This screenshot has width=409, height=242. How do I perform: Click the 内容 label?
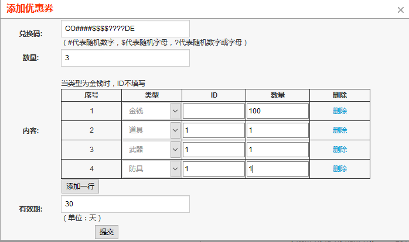click(30, 131)
